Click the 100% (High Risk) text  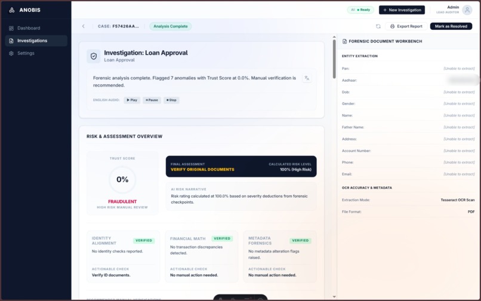pos(295,170)
